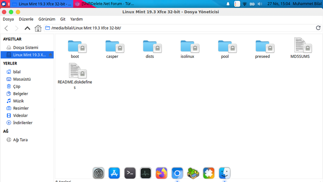Viewport: 323px width, 182px height.
Task: Go back using the back arrow
Action: pos(6,28)
